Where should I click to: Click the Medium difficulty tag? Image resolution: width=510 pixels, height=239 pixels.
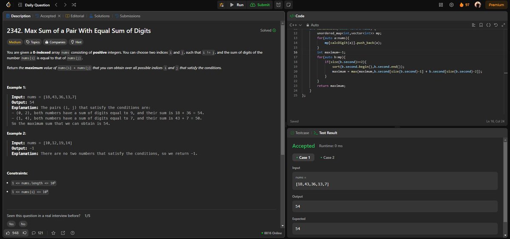click(x=15, y=42)
